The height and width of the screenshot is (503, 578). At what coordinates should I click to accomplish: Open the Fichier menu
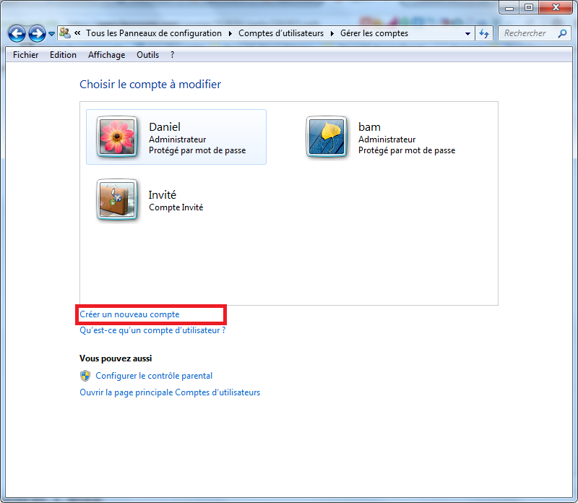point(25,55)
